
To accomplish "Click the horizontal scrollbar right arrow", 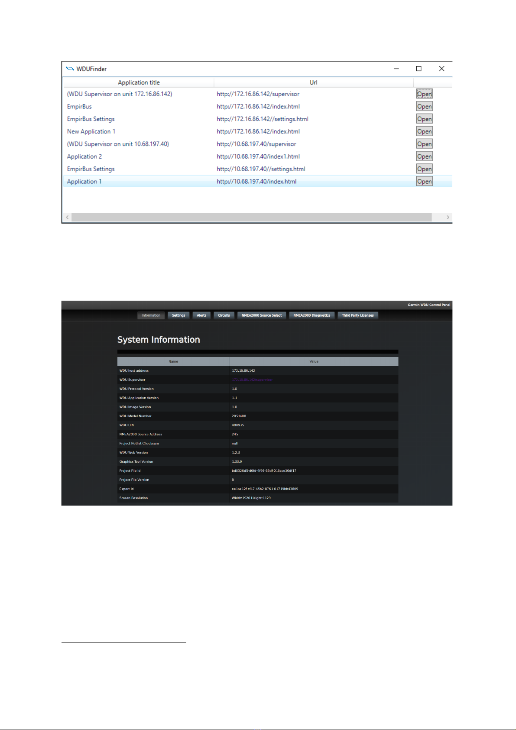I will click(x=448, y=217).
